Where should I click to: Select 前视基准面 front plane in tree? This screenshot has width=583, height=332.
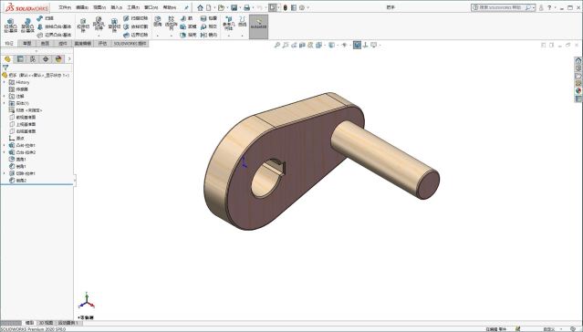coord(22,117)
